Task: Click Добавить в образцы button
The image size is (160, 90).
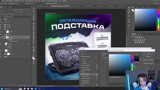Action: click(148, 60)
